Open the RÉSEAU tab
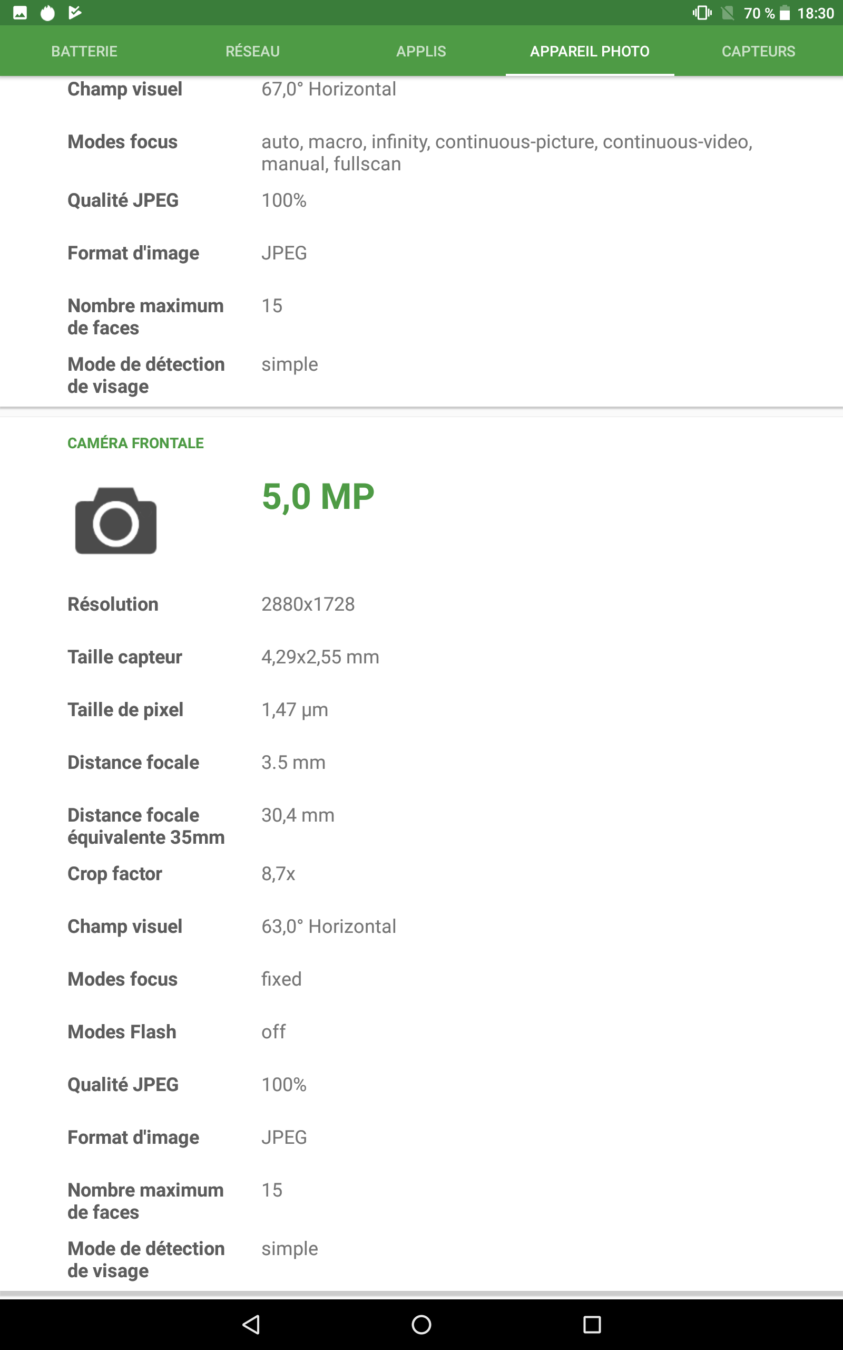The width and height of the screenshot is (843, 1350). coord(252,51)
